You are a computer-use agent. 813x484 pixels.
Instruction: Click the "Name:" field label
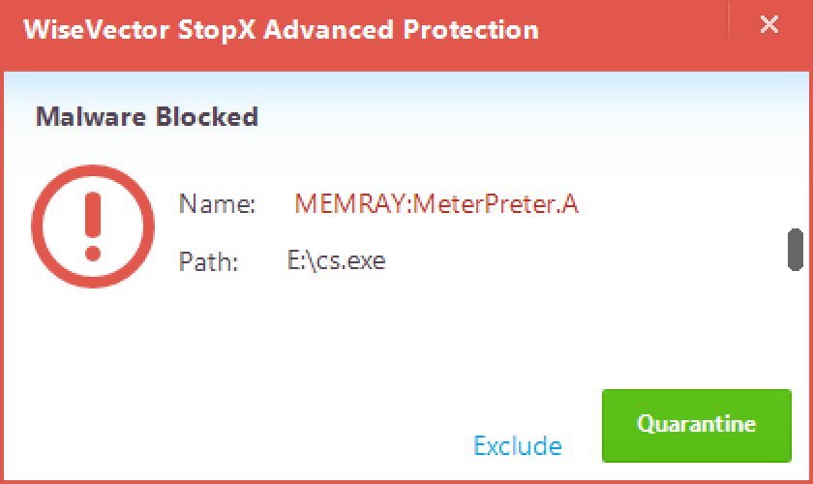click(217, 204)
